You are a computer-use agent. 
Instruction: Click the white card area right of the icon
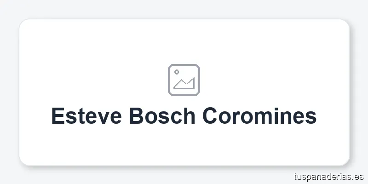pyautogui.click(x=276, y=80)
